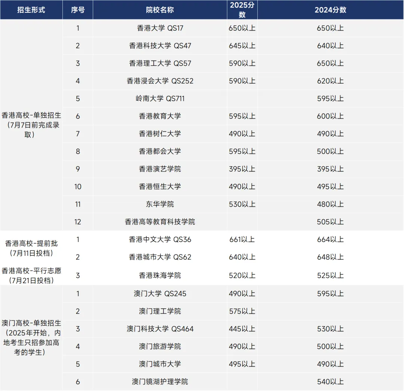Select the 香港树仁大学 cell
This screenshot has height=391, width=404.
pyautogui.click(x=160, y=134)
